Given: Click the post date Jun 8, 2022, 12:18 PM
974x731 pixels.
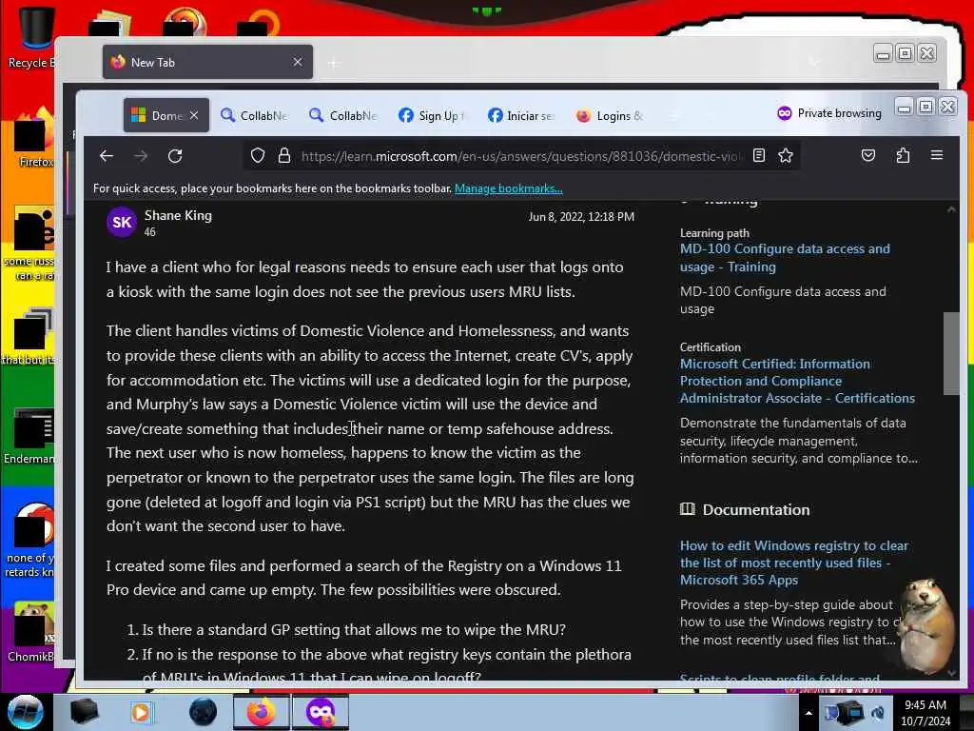Looking at the screenshot, I should coord(581,217).
